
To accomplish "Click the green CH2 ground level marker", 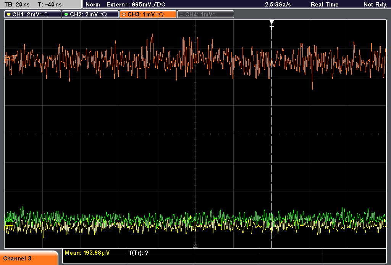I will click(x=10, y=219).
